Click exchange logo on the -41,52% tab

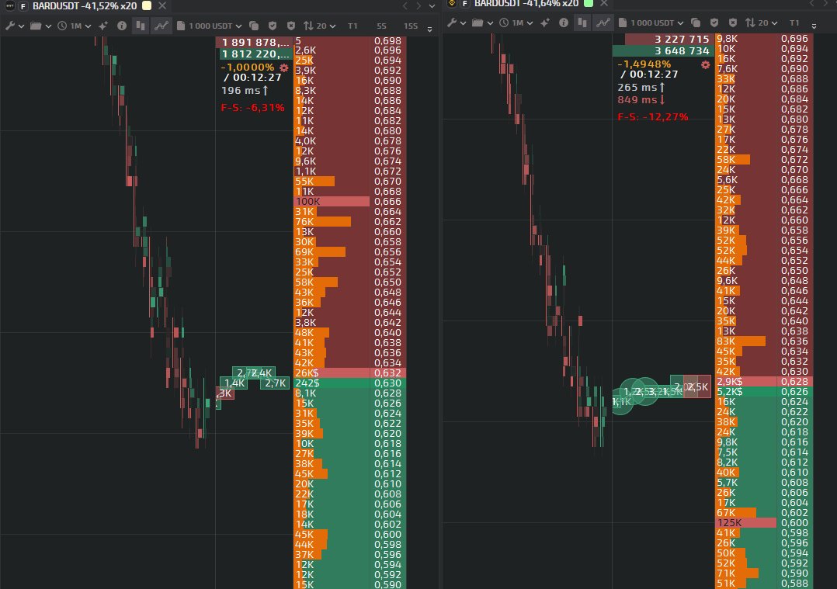coord(9,6)
